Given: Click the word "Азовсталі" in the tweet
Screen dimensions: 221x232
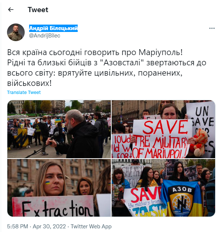Looking at the screenshot, I should click(x=122, y=63).
